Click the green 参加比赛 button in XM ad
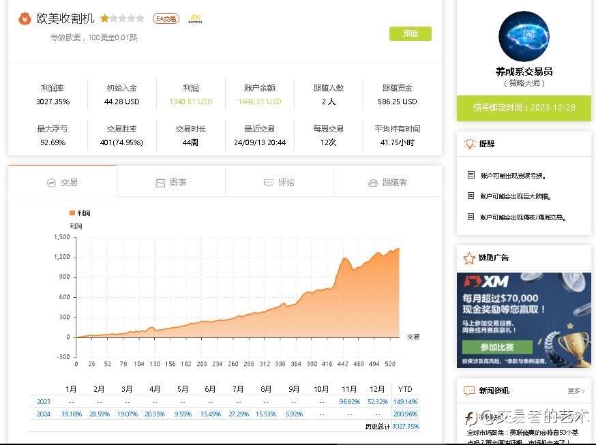596x445 pixels. (x=497, y=347)
